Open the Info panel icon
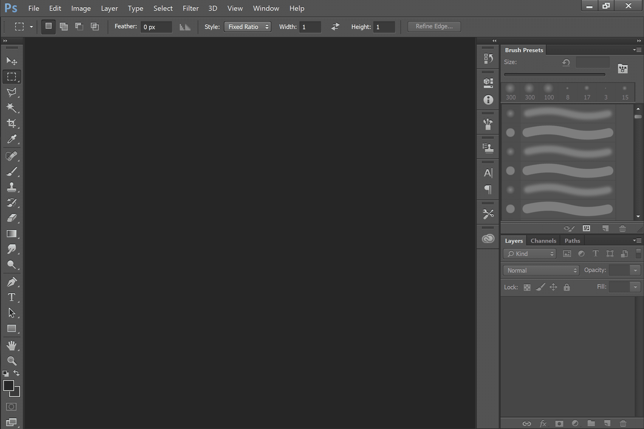 point(488,100)
